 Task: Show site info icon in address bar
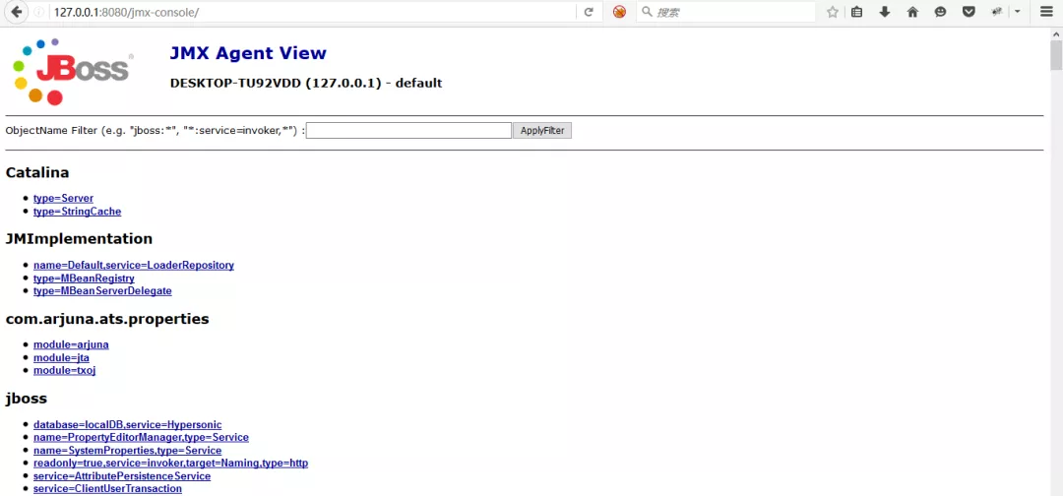click(38, 12)
